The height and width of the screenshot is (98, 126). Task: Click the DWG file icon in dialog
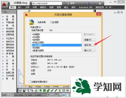click(31, 22)
